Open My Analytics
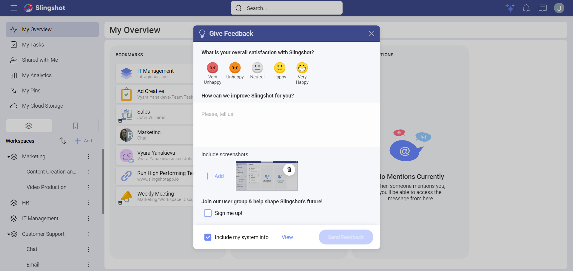The image size is (573, 271). coord(52,75)
